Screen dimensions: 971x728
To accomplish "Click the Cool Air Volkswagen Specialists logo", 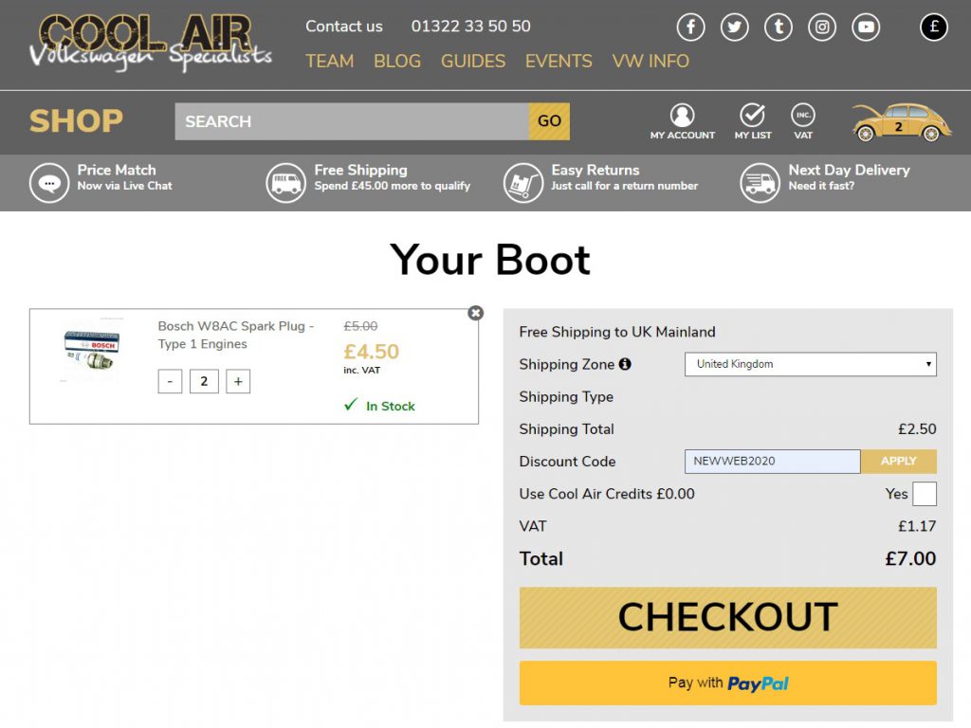I will click(151, 42).
